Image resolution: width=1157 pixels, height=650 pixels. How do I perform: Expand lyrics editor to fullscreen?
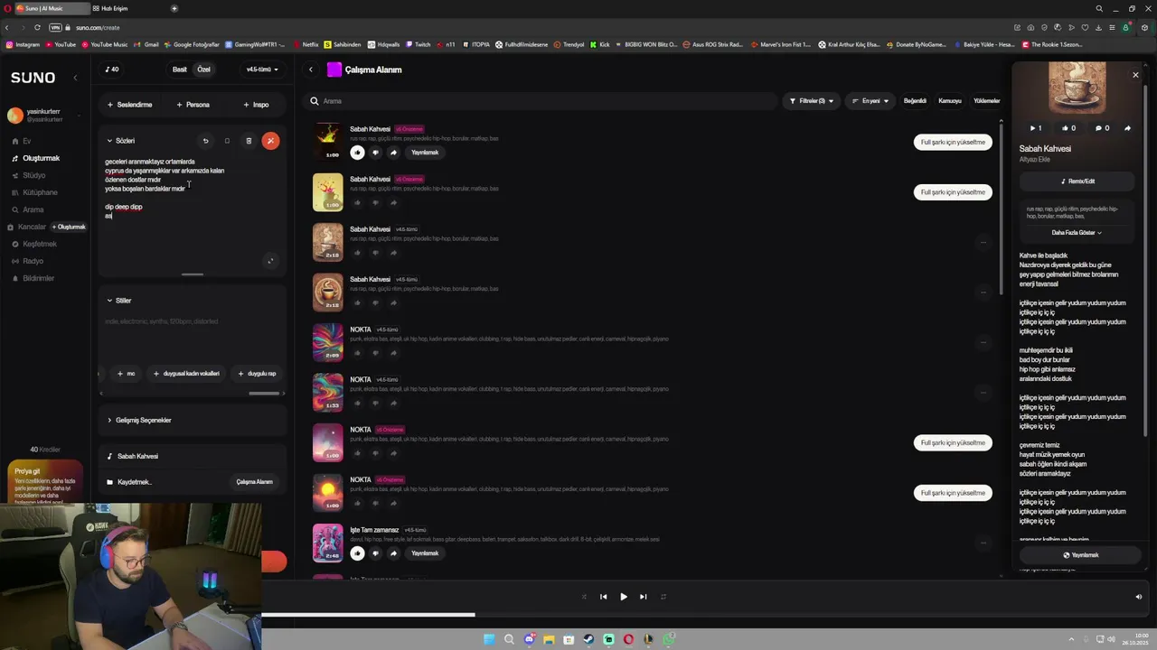coord(269,261)
